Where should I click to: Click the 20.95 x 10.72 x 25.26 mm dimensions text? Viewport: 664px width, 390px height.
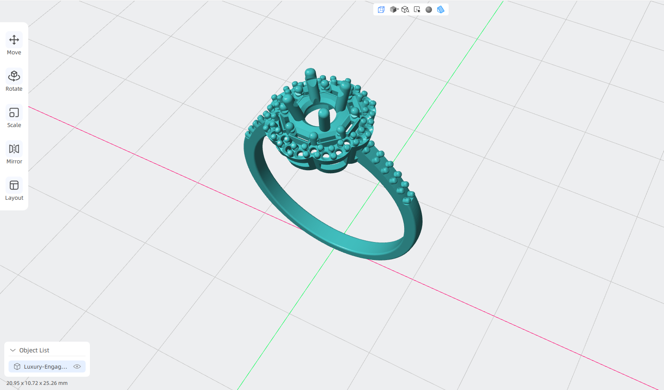37,383
